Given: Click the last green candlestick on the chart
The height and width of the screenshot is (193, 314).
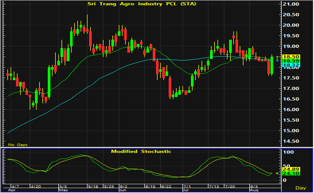Looking at the screenshot, I should (x=272, y=65).
